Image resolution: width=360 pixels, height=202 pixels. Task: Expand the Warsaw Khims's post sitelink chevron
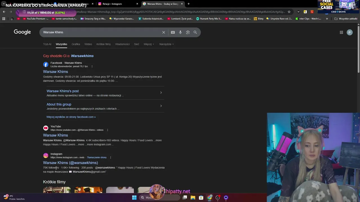[x=161, y=93]
